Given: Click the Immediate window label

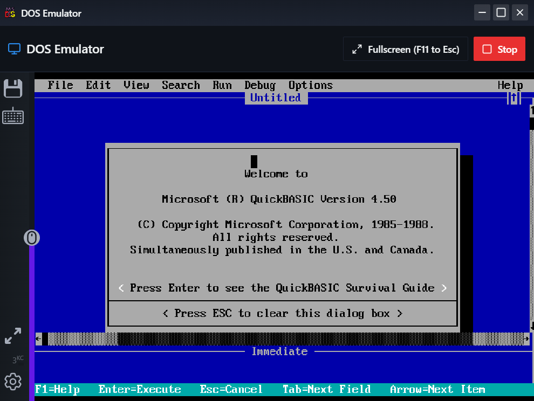Looking at the screenshot, I should coord(279,351).
